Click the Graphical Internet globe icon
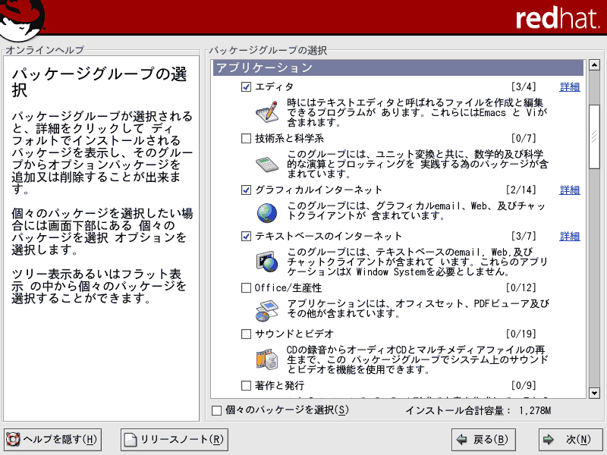This screenshot has width=607, height=455. click(x=267, y=213)
